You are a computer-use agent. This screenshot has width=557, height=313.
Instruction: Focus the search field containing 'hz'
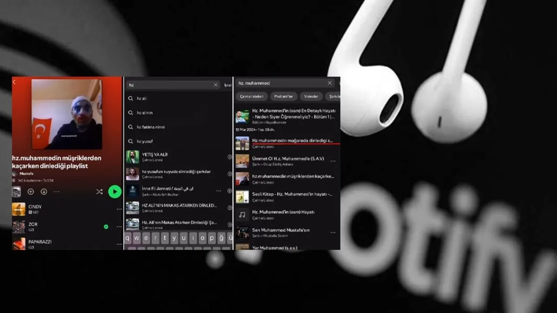pyautogui.click(x=174, y=85)
